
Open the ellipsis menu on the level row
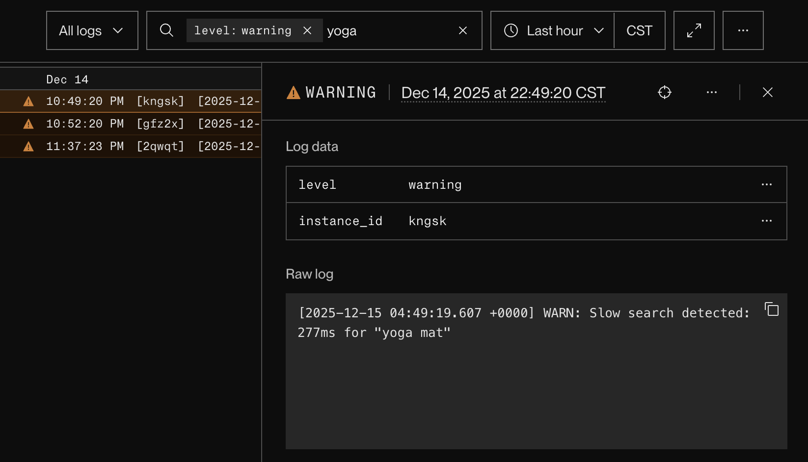[x=767, y=184]
